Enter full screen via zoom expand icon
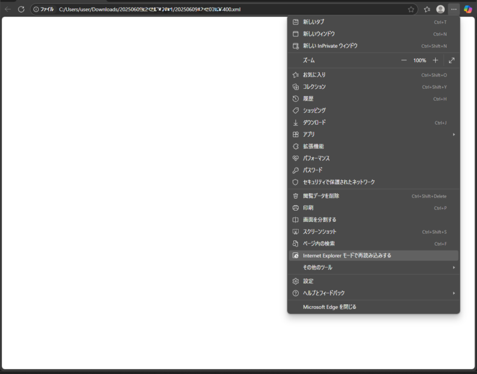Viewport: 477px width, 374px height. pyautogui.click(x=451, y=60)
